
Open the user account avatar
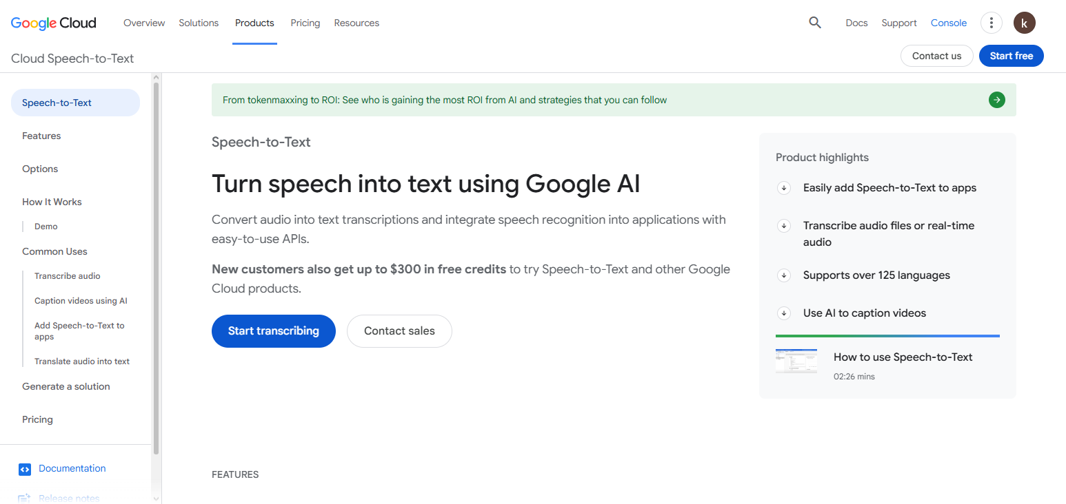(x=1025, y=23)
